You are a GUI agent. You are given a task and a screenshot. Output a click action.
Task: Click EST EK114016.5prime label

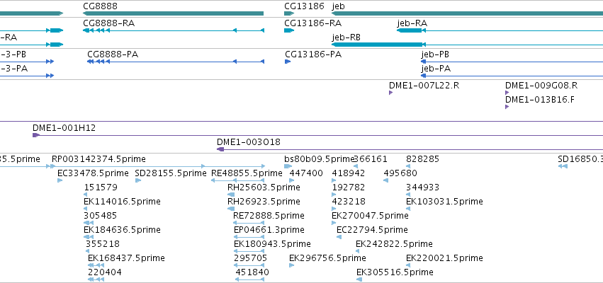point(122,202)
